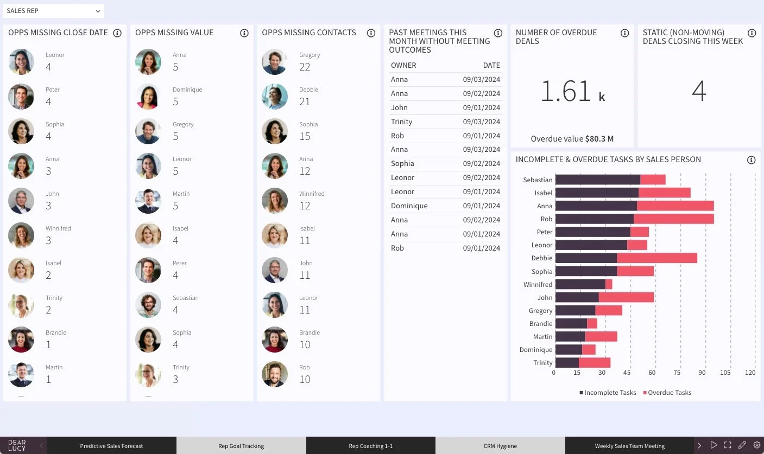Open the Weekly Sales Team Meeting dashboard
This screenshot has height=454, width=764.
[x=629, y=445]
